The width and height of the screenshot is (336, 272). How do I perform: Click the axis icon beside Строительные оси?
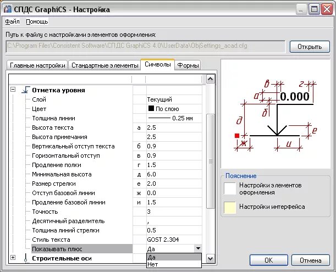coord(26,258)
